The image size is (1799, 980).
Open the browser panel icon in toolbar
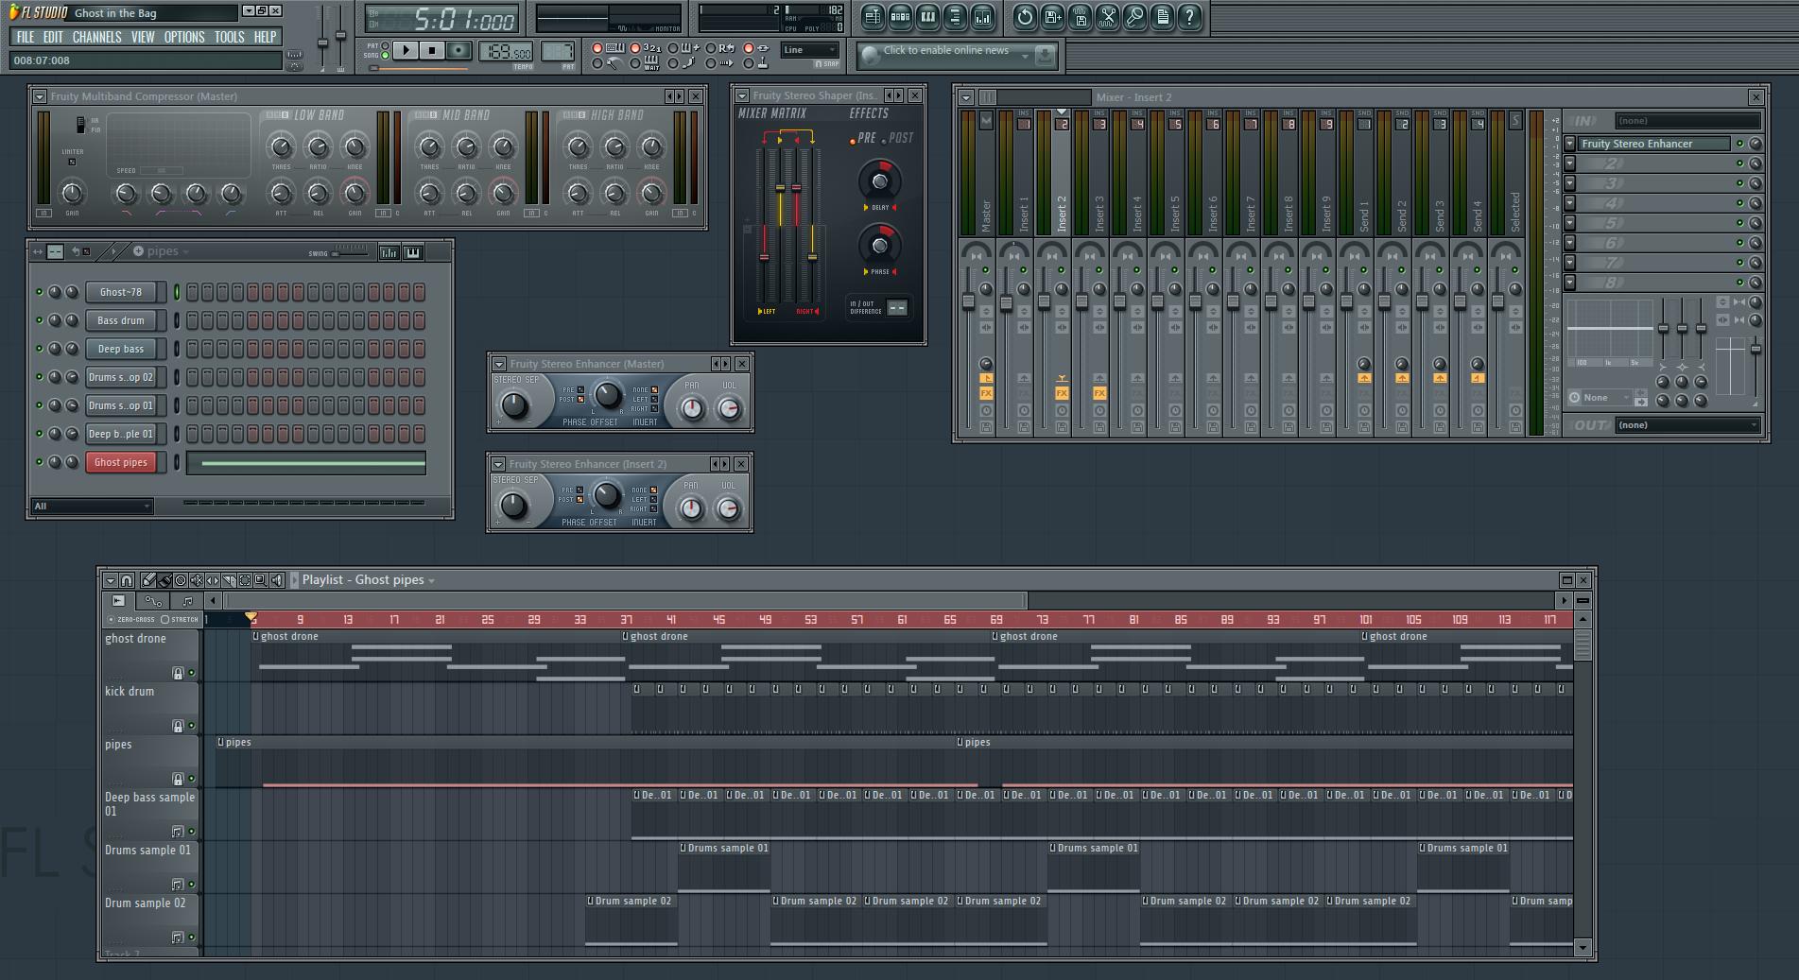pyautogui.click(x=955, y=17)
